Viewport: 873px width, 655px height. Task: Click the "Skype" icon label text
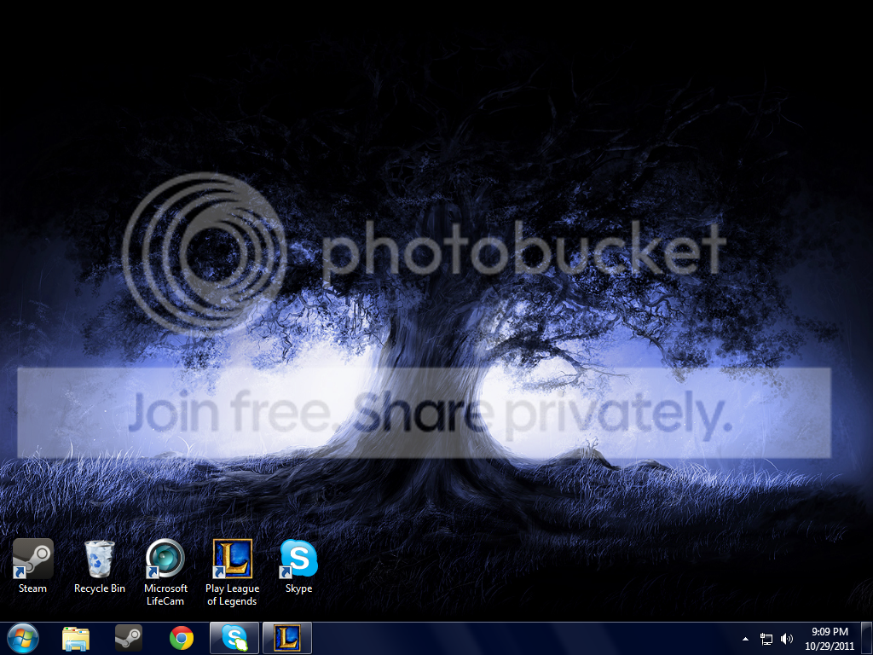point(298,588)
